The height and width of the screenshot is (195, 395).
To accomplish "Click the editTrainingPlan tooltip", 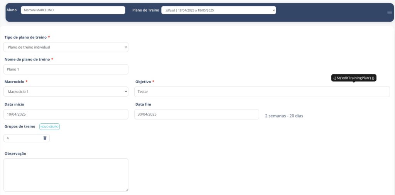I will click(354, 78).
